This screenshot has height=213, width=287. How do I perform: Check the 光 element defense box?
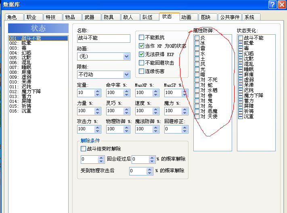[197, 69]
